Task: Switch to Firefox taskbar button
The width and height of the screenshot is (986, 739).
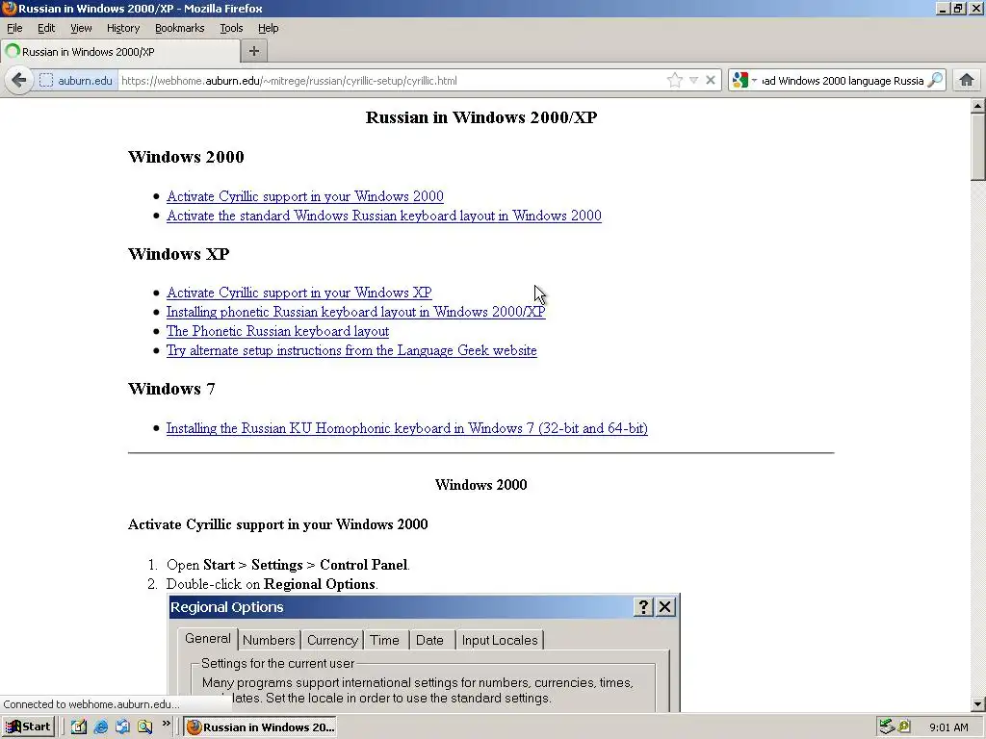Action: (260, 727)
